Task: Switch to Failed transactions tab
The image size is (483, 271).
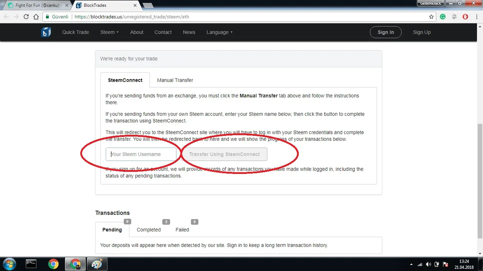Action: coord(182,230)
